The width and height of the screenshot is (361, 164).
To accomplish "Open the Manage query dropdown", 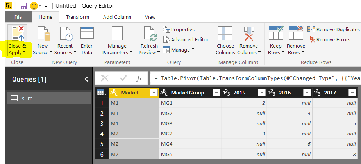I will click(179, 50).
